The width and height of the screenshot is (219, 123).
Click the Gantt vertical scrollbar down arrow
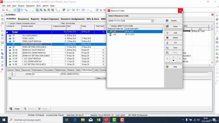pos(212,63)
